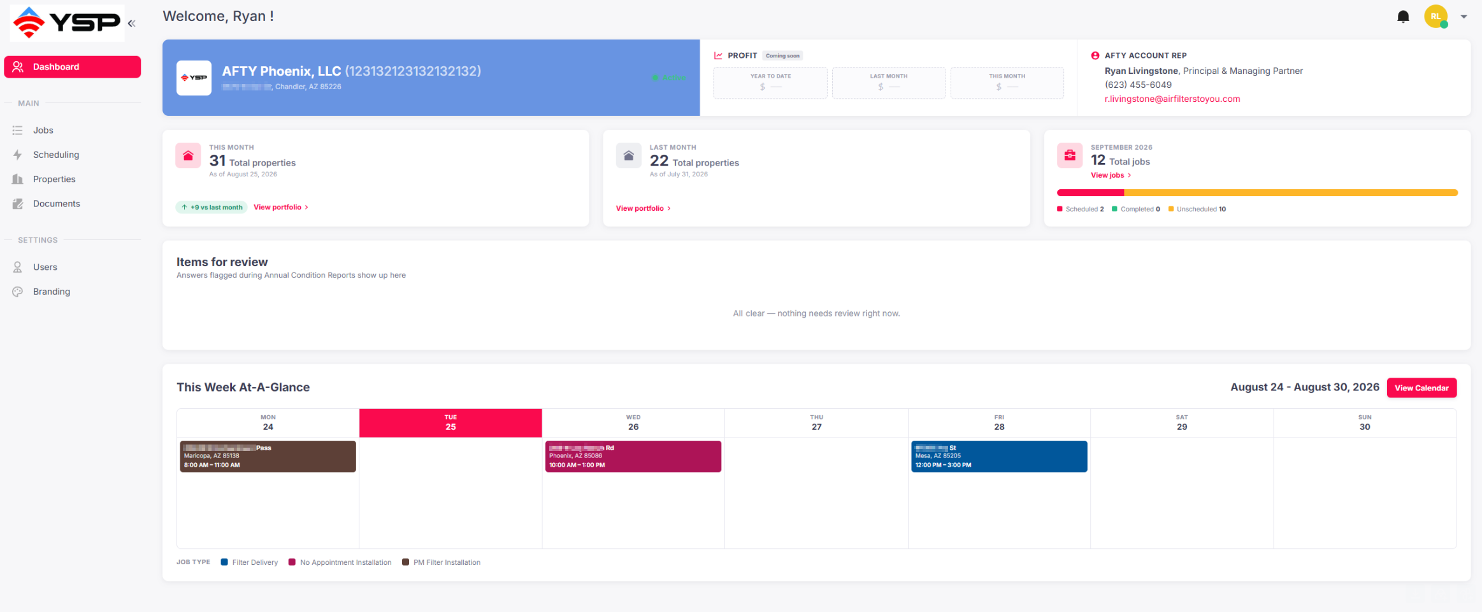Open Wednesday Phoenix 10:00 AM job
Image resolution: width=1482 pixels, height=612 pixels.
point(633,457)
